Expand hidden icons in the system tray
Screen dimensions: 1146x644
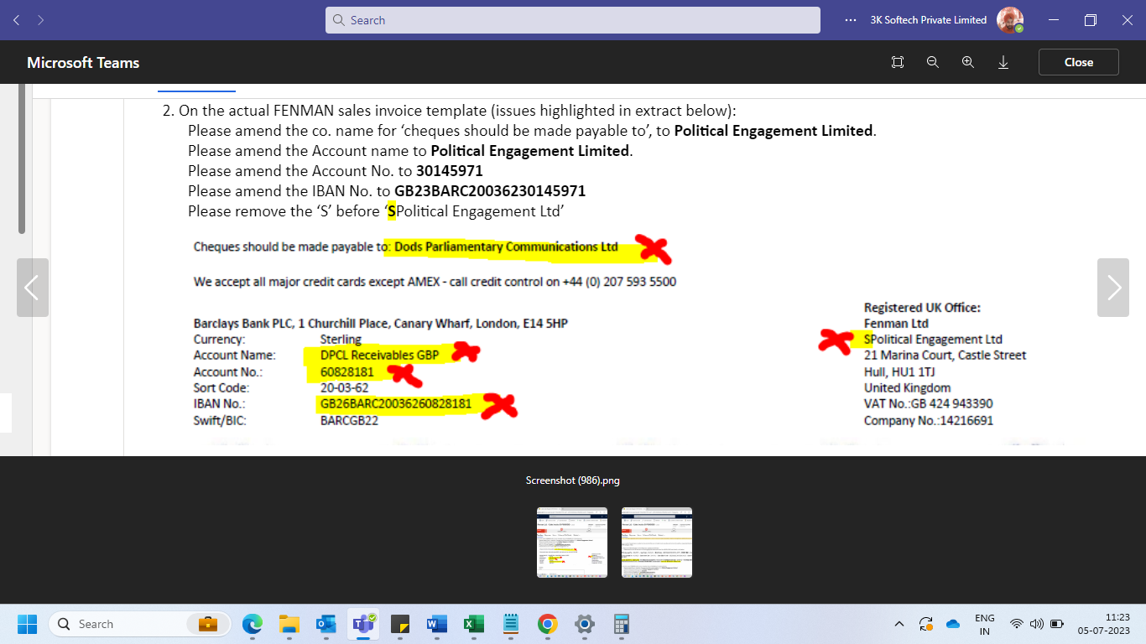point(899,624)
